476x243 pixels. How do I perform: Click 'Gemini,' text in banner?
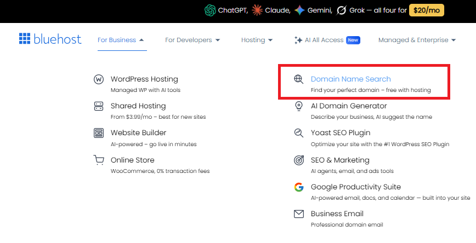pos(320,10)
